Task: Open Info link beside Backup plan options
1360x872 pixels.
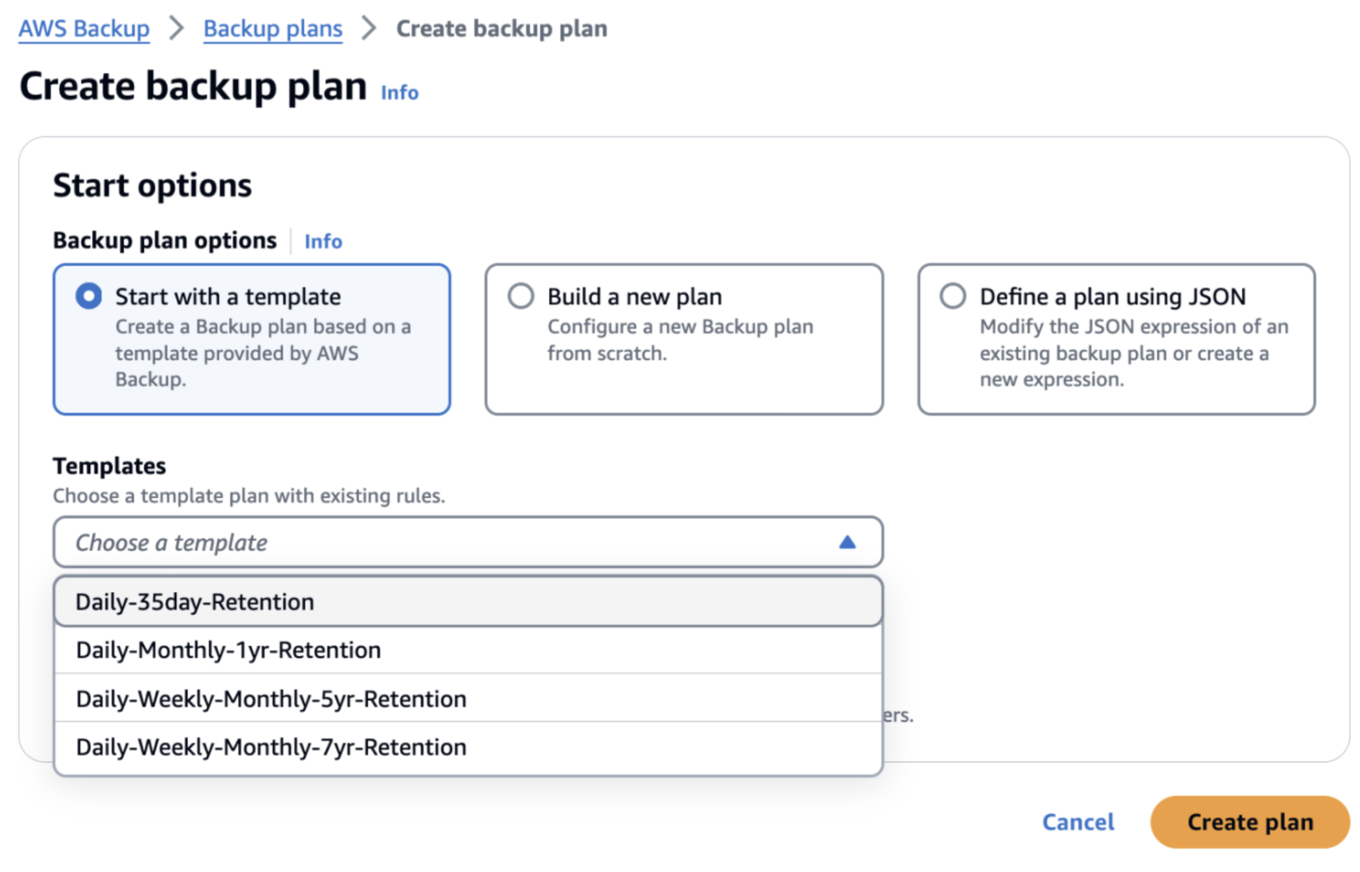Action: (x=323, y=241)
